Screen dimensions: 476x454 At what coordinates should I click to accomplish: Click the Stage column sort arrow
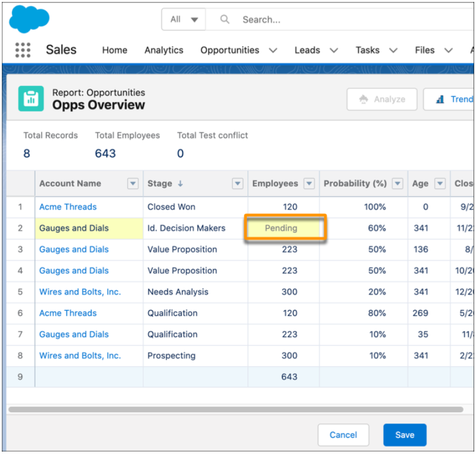pos(181,184)
